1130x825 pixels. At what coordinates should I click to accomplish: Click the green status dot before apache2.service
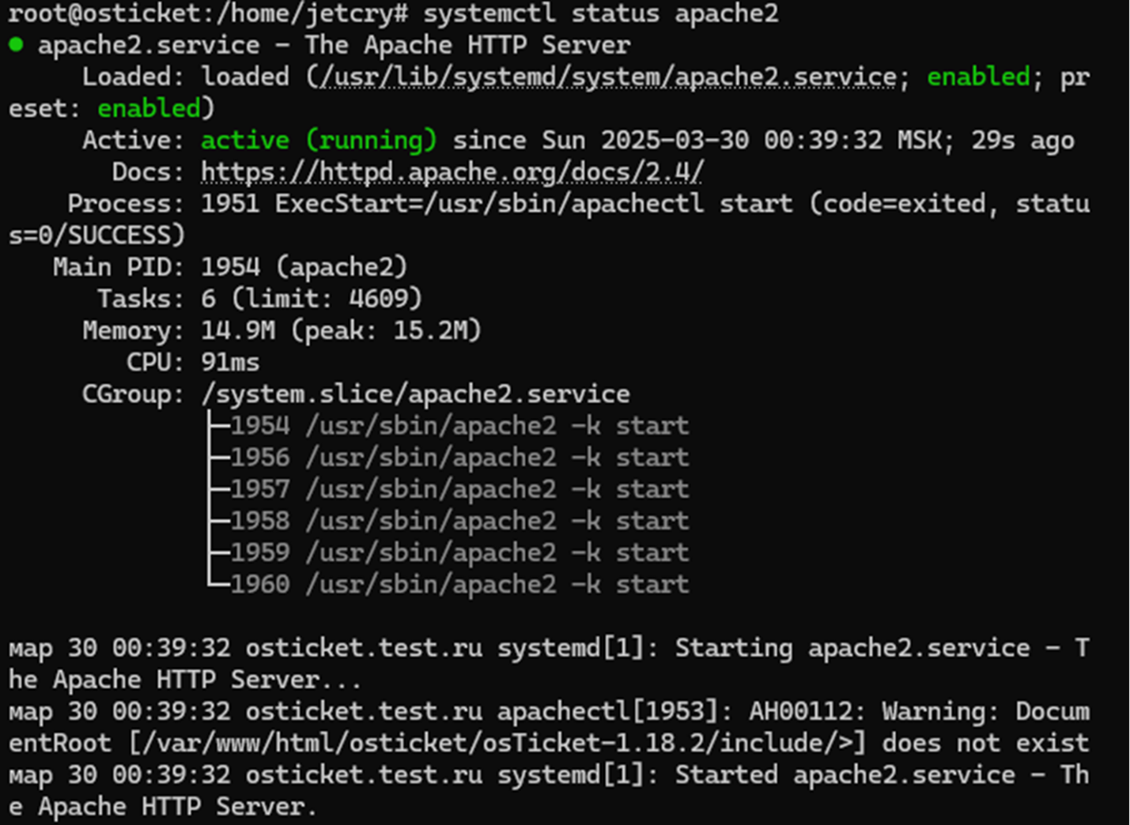(x=16, y=44)
